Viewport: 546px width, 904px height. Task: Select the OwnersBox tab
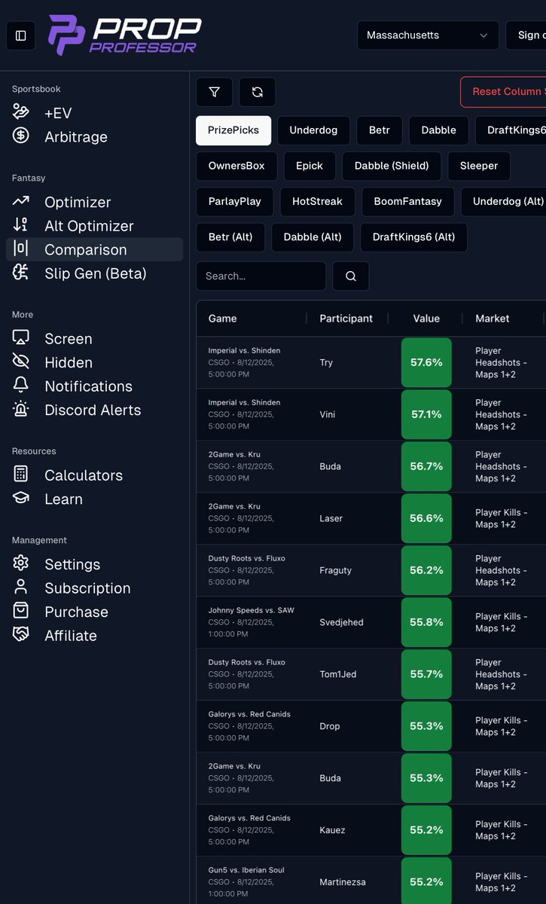pos(236,166)
